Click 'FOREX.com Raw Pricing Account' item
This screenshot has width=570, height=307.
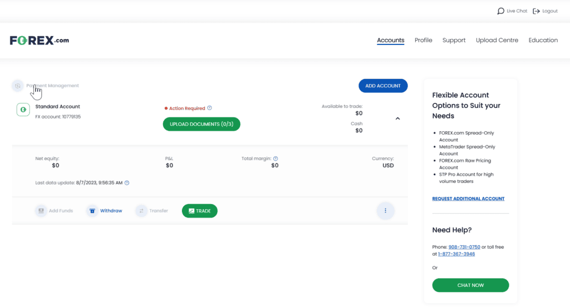click(465, 164)
